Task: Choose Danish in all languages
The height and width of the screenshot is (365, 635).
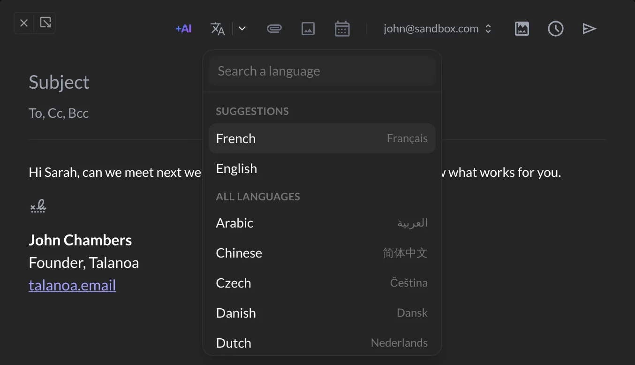Action: [x=322, y=313]
